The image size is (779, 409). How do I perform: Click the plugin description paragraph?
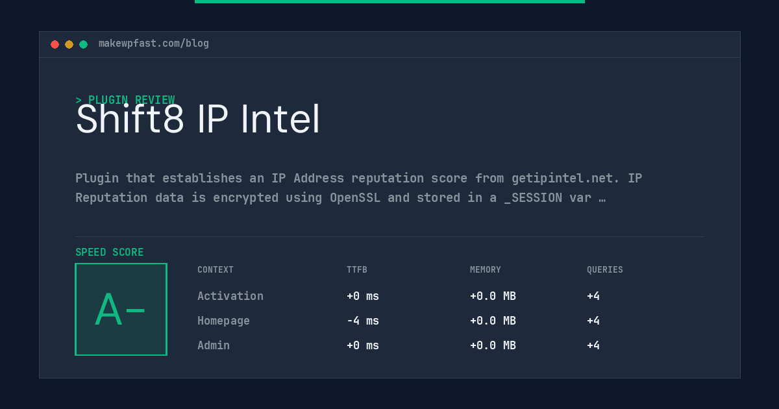point(359,188)
